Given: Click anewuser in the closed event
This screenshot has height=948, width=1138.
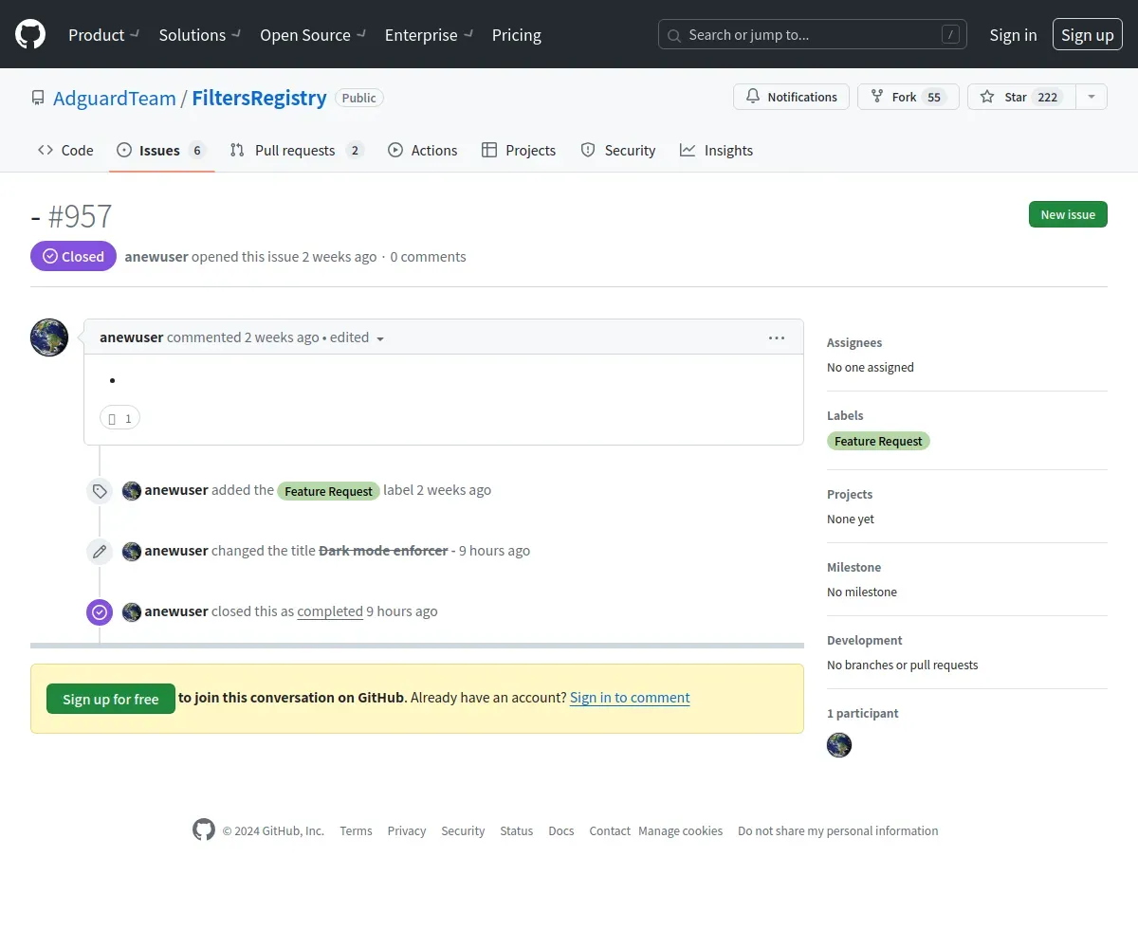Looking at the screenshot, I should (176, 611).
